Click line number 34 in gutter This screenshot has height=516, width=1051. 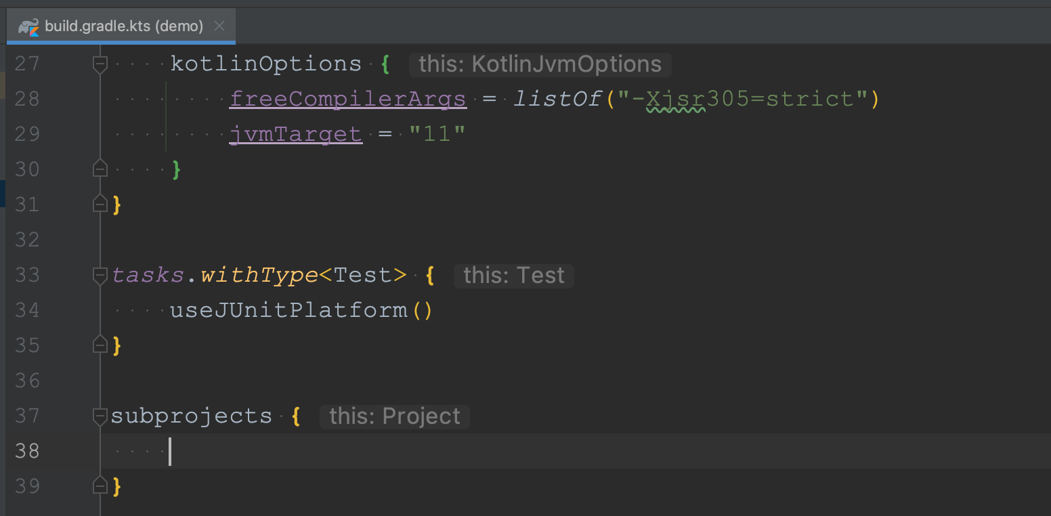27,310
